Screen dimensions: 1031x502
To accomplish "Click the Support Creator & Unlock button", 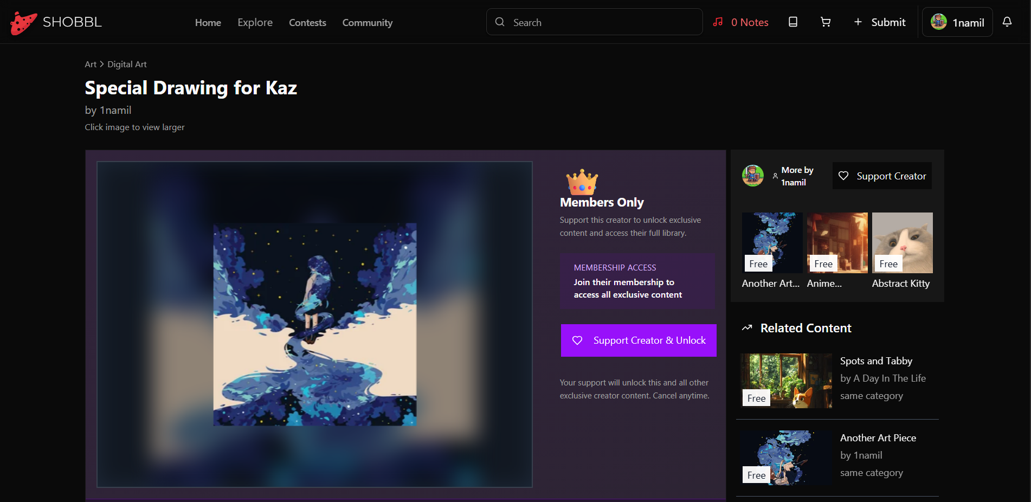I will click(x=639, y=340).
